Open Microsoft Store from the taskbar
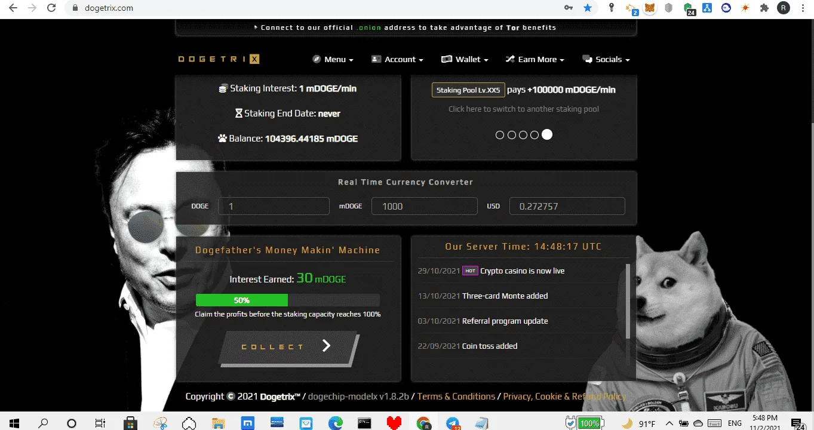The width and height of the screenshot is (814, 430). (x=130, y=423)
